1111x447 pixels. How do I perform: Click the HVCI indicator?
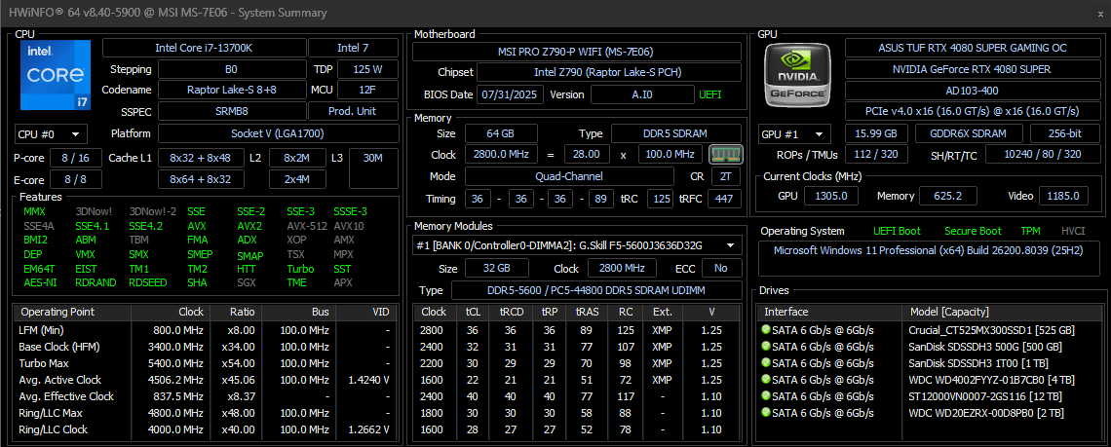(1073, 231)
